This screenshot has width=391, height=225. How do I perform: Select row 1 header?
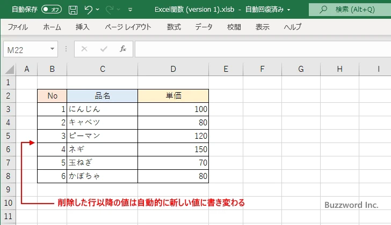[8, 82]
